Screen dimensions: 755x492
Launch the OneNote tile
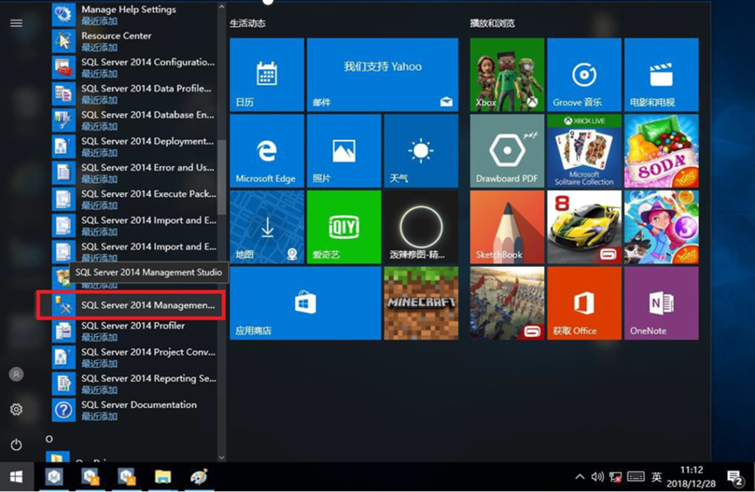point(661,303)
